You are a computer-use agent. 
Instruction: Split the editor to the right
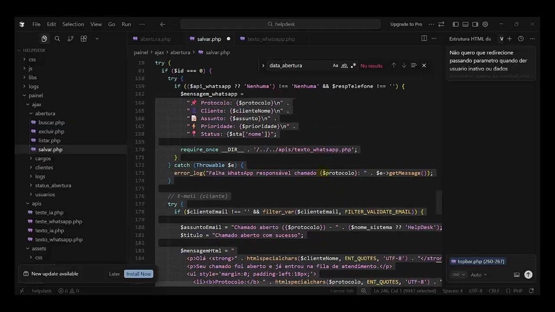424,39
